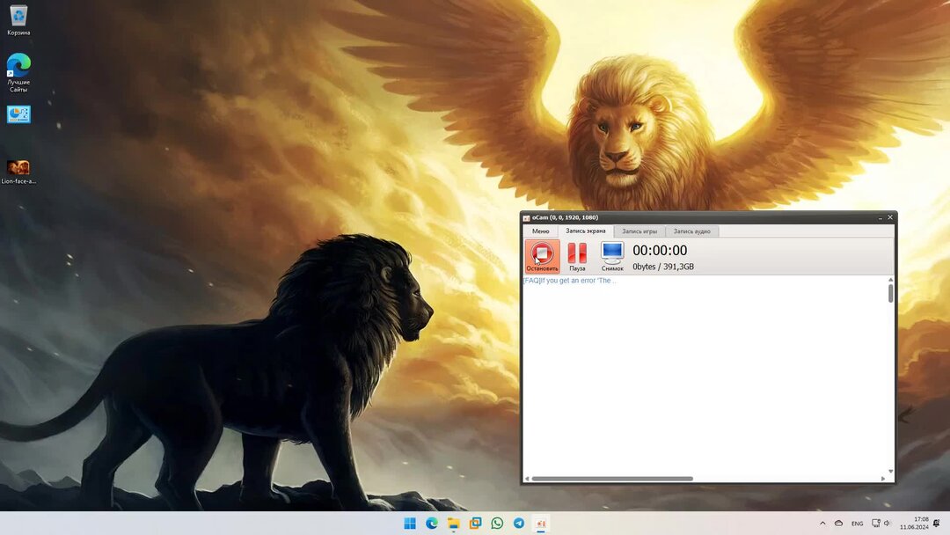Click the 0bytes / 391,3GB size readout
Screen dimensions: 950x535
click(x=663, y=267)
